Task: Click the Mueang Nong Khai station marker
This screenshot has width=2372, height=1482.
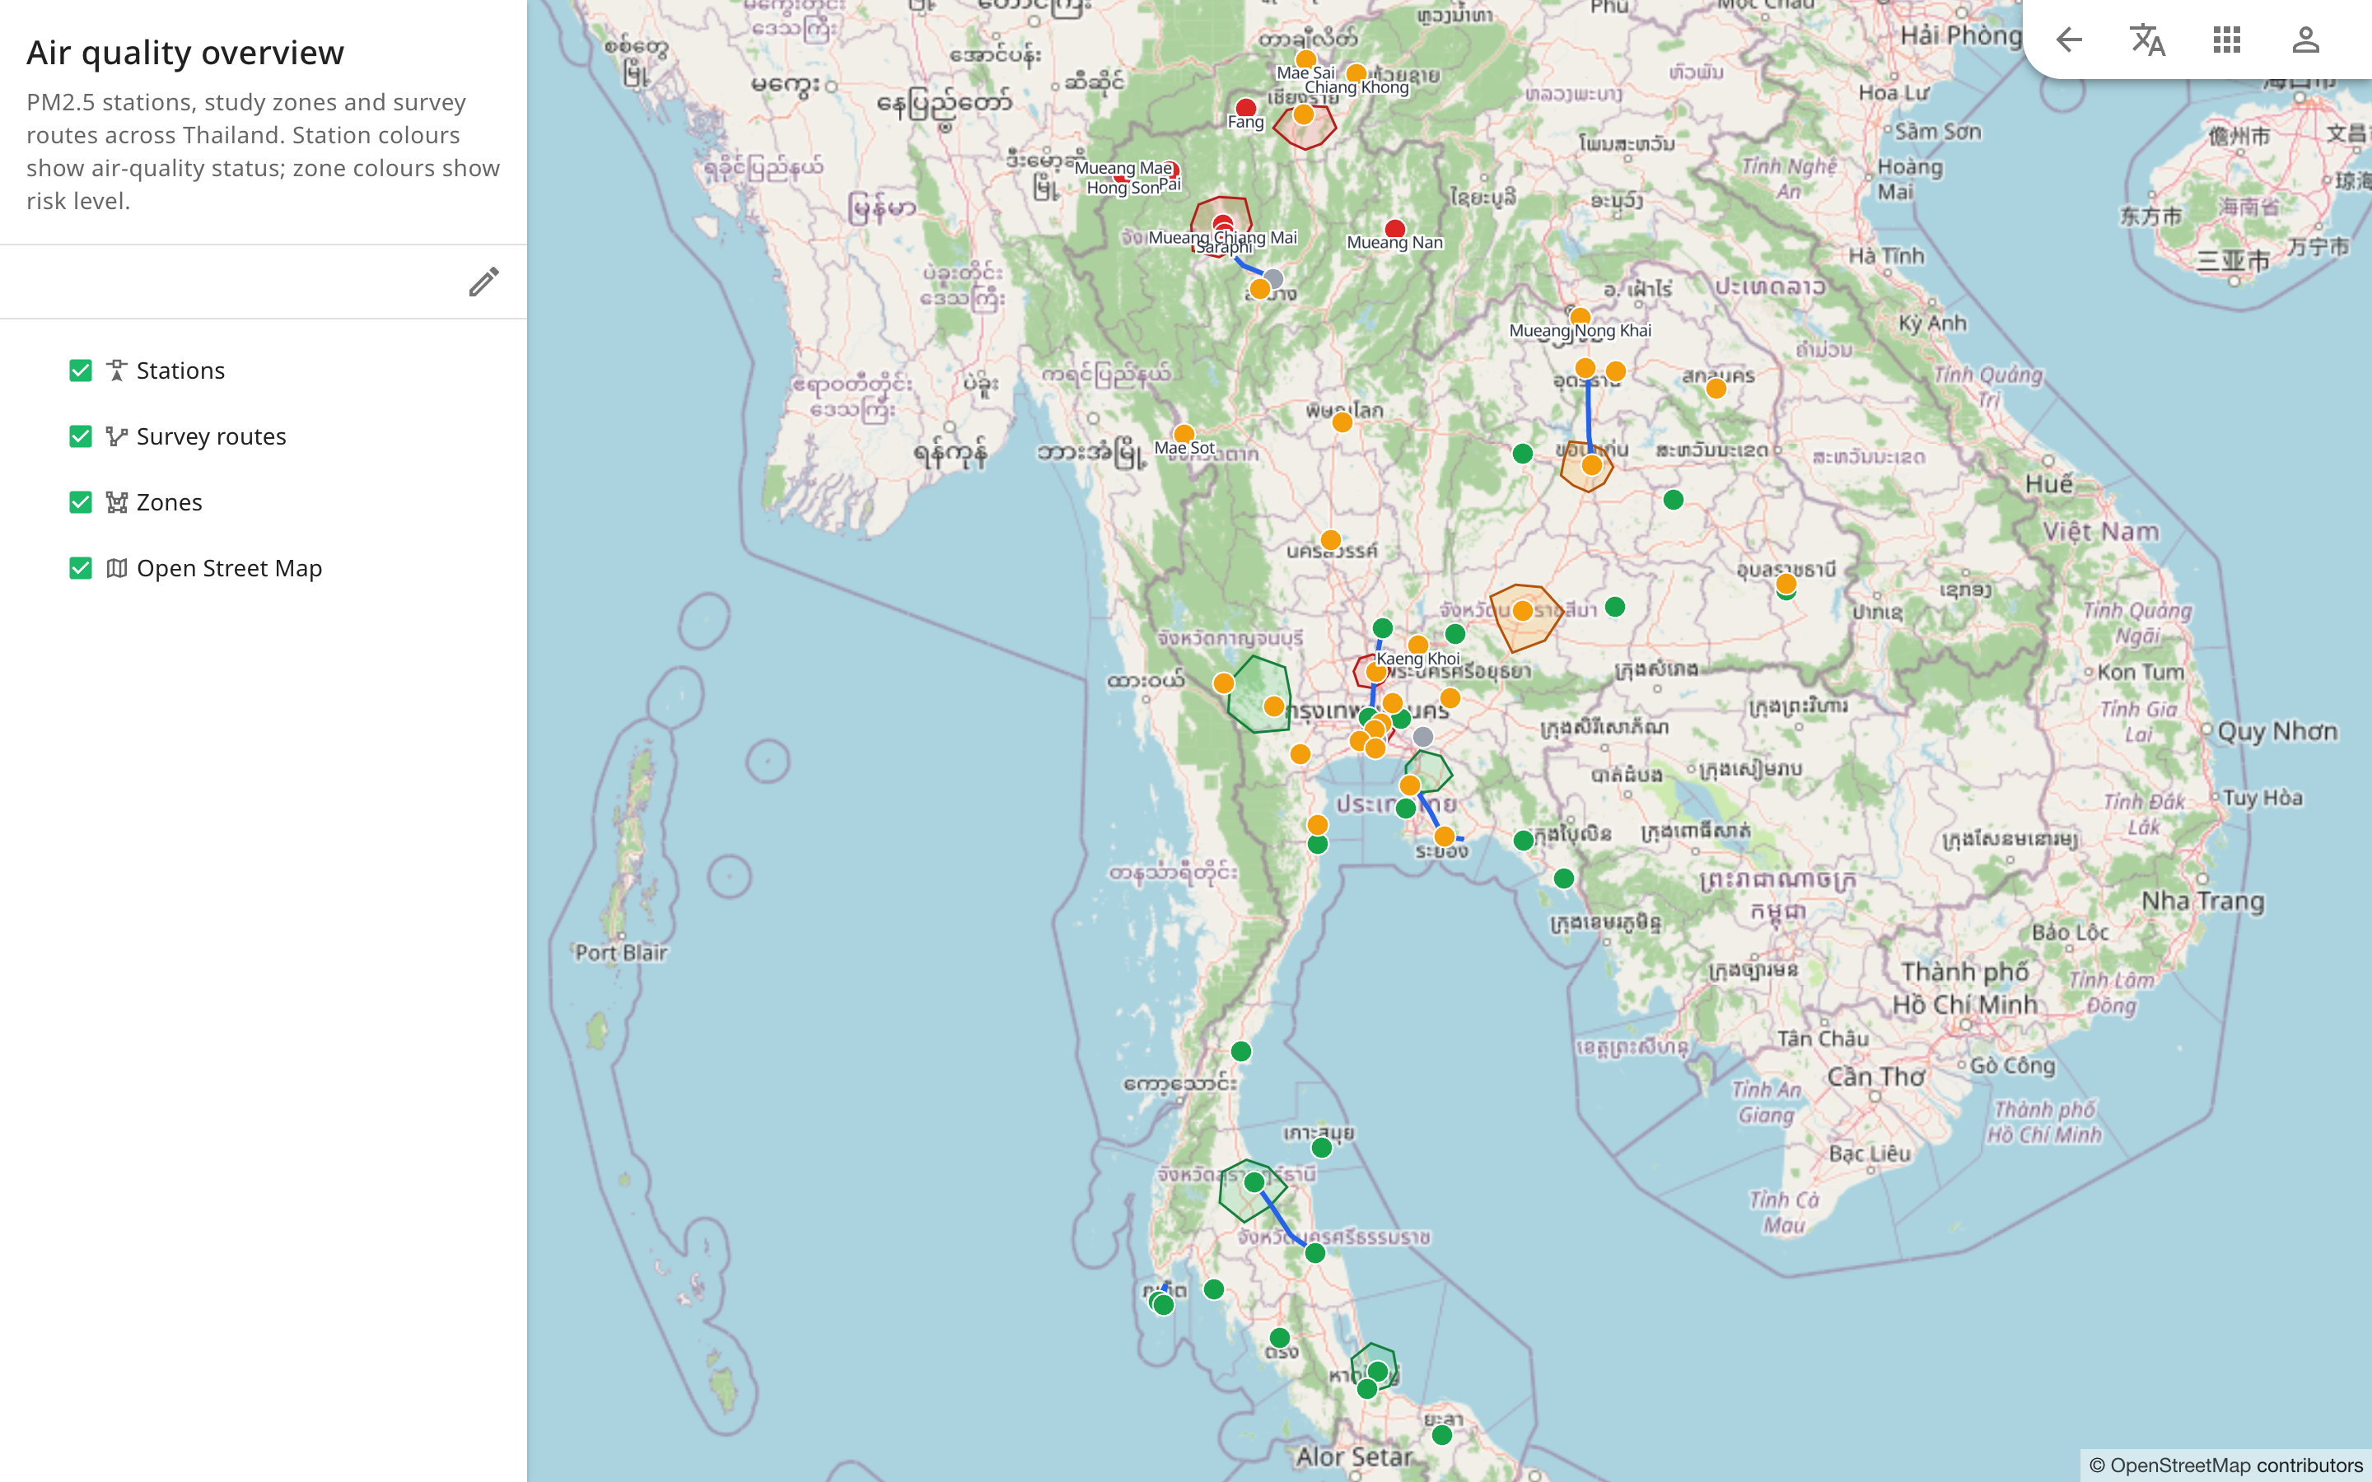Action: pos(1580,317)
